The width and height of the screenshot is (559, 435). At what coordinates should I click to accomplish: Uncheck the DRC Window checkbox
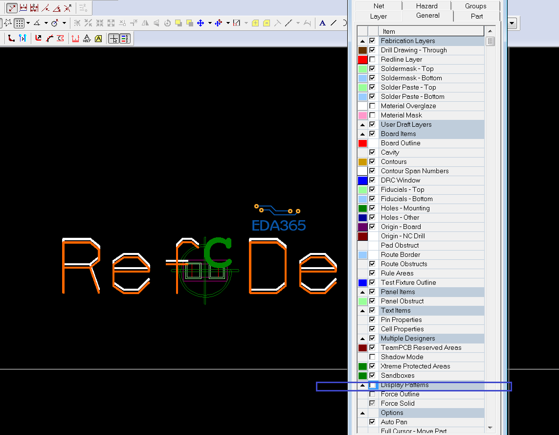372,181
